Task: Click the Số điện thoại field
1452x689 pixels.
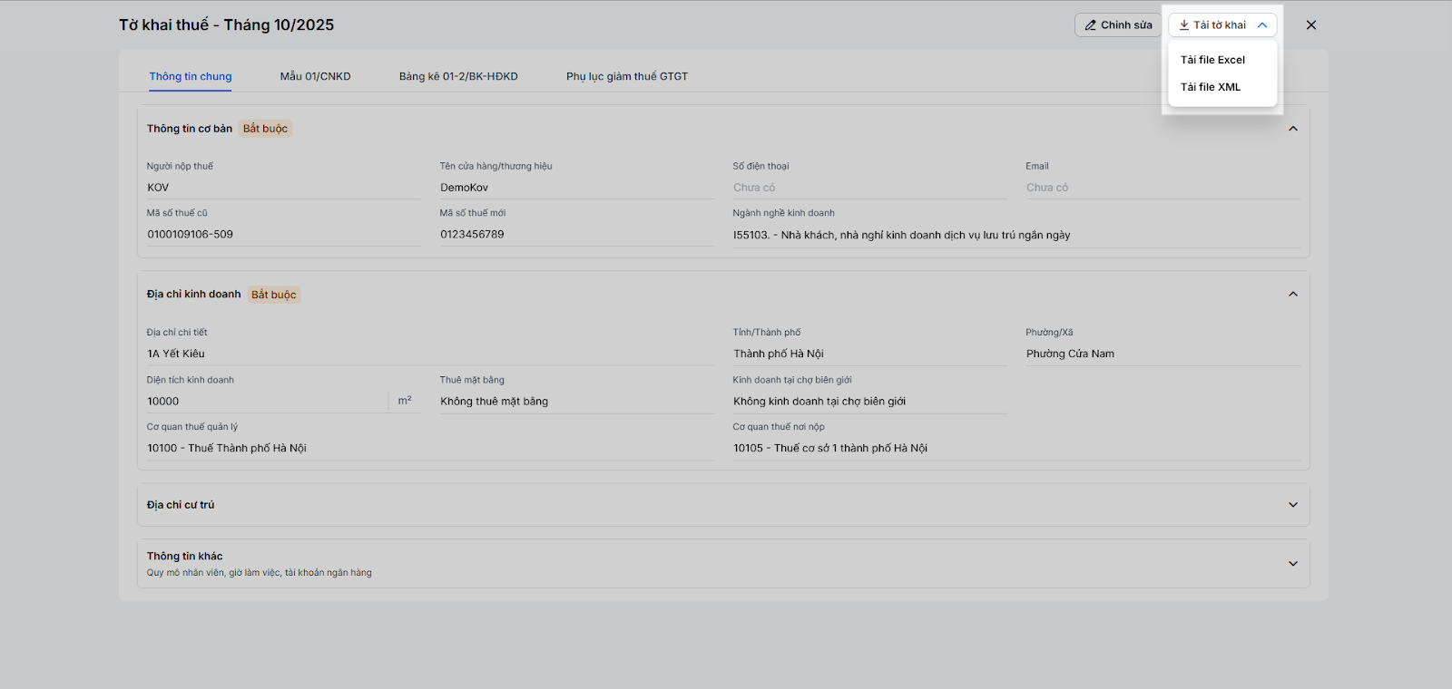Action: [x=869, y=188]
